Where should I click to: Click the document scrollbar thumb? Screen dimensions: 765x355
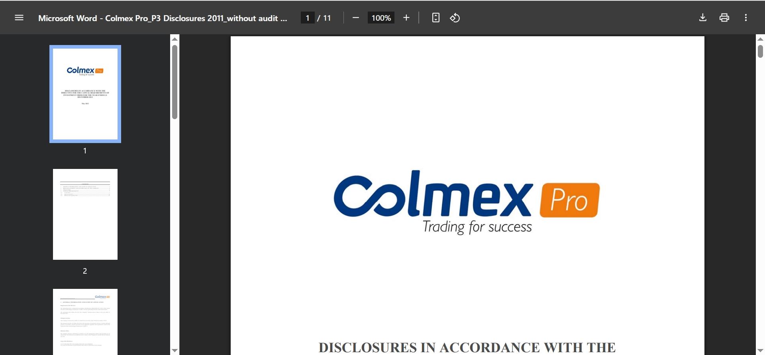pos(760,51)
